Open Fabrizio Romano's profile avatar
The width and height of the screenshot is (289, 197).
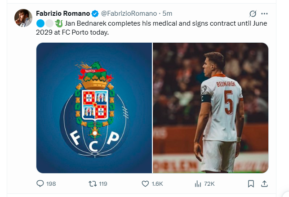[x=23, y=17]
